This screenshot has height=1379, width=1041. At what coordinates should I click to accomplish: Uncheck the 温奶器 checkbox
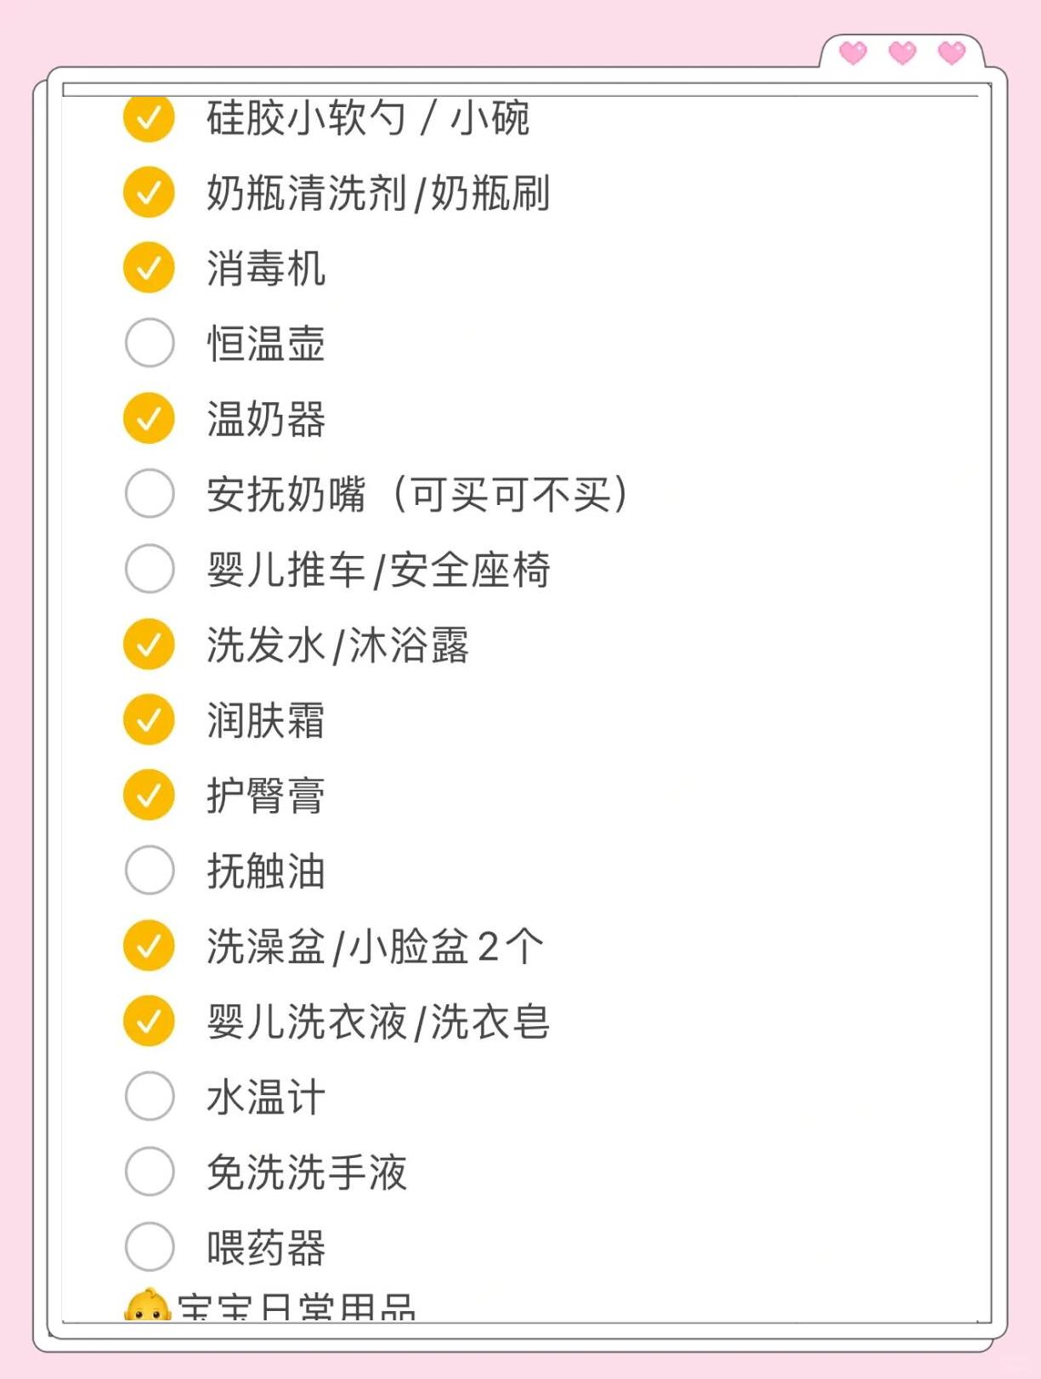click(x=149, y=418)
